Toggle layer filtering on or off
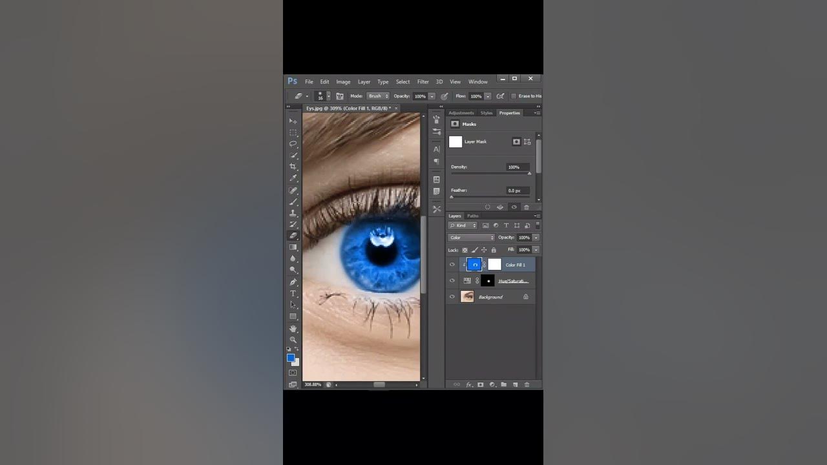 click(538, 225)
